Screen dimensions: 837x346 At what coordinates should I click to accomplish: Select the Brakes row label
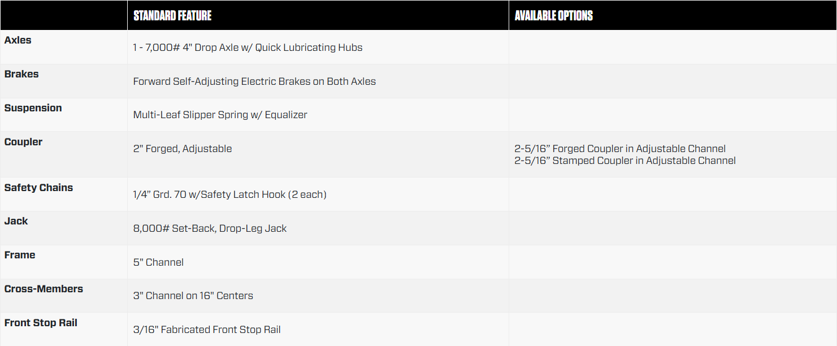click(x=21, y=74)
